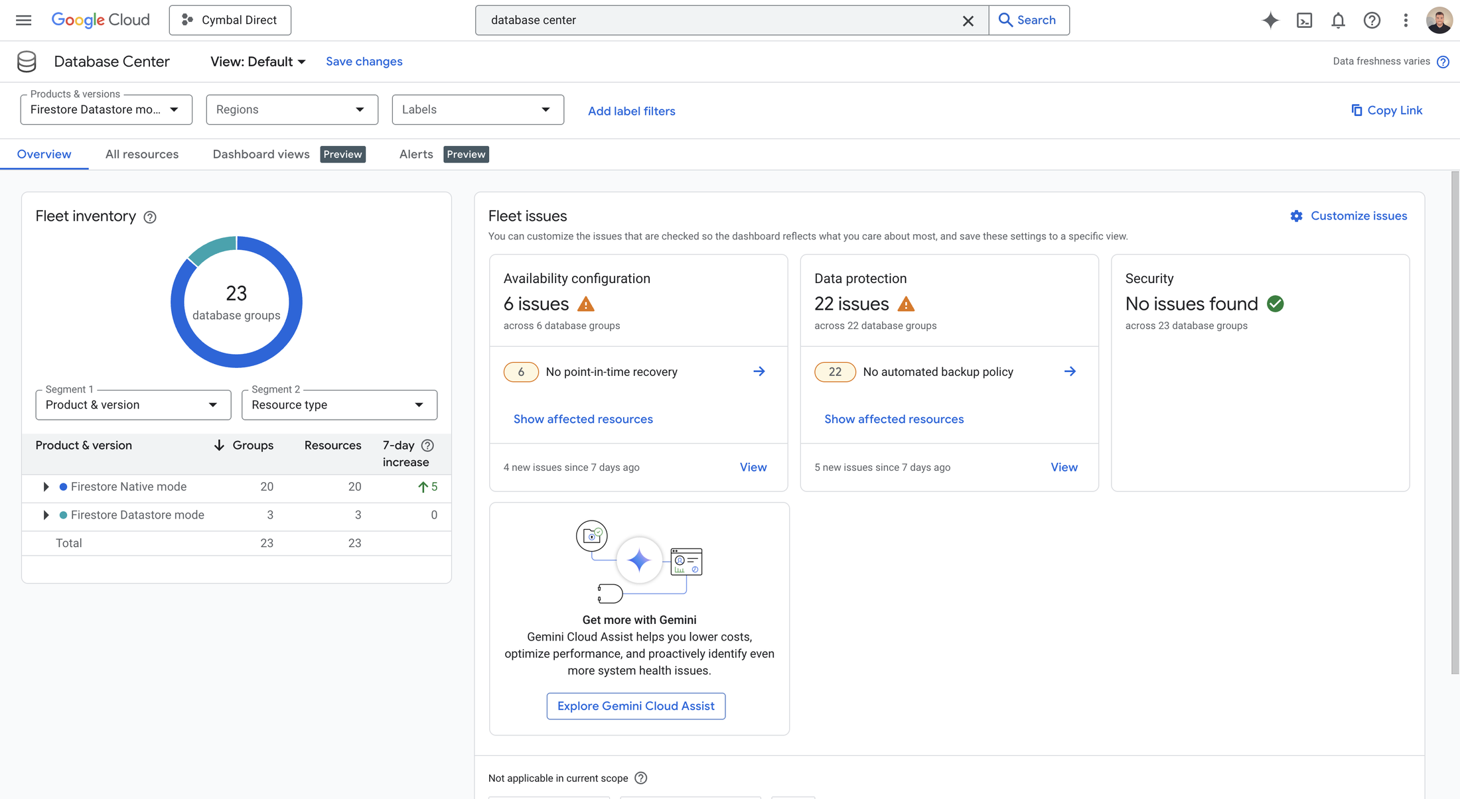Activate Cloud Shell terminal icon
The width and height of the screenshot is (1460, 799).
(1304, 20)
